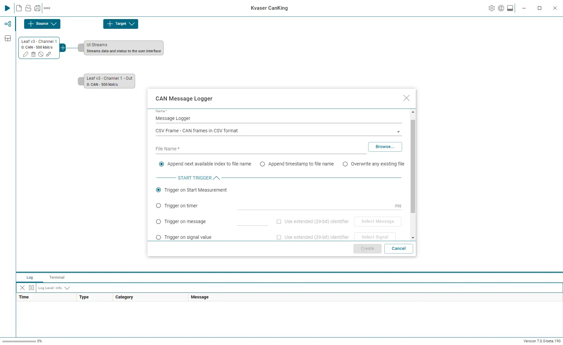
Task: Select Overwrite any existing file option
Action: pos(345,164)
